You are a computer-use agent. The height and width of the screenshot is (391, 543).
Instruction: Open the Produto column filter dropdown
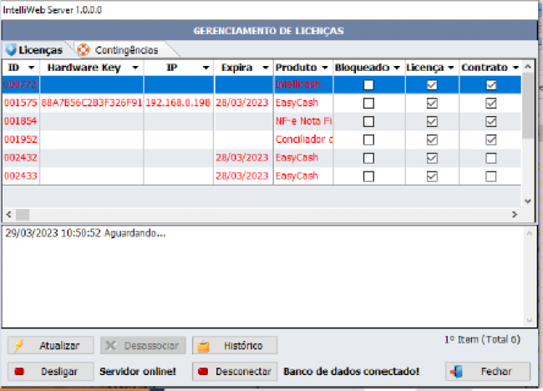pyautogui.click(x=325, y=68)
